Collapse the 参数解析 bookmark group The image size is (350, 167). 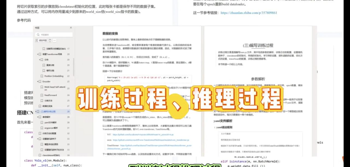point(37,117)
